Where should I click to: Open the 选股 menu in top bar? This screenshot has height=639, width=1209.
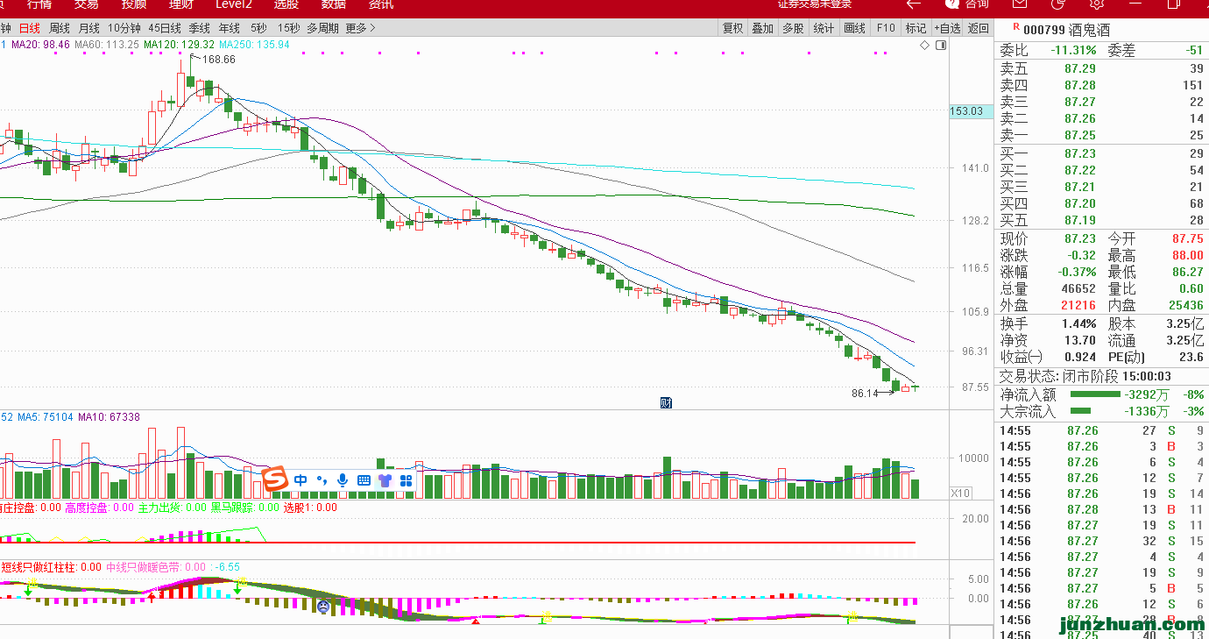(286, 4)
